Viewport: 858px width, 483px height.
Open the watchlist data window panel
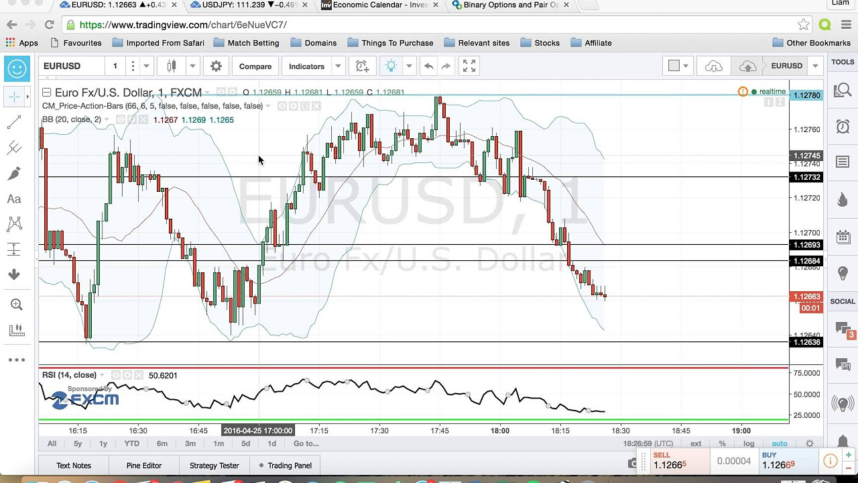843,162
